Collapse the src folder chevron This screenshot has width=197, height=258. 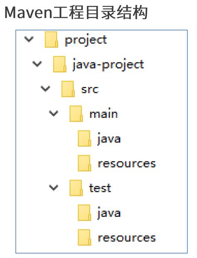tap(45, 89)
